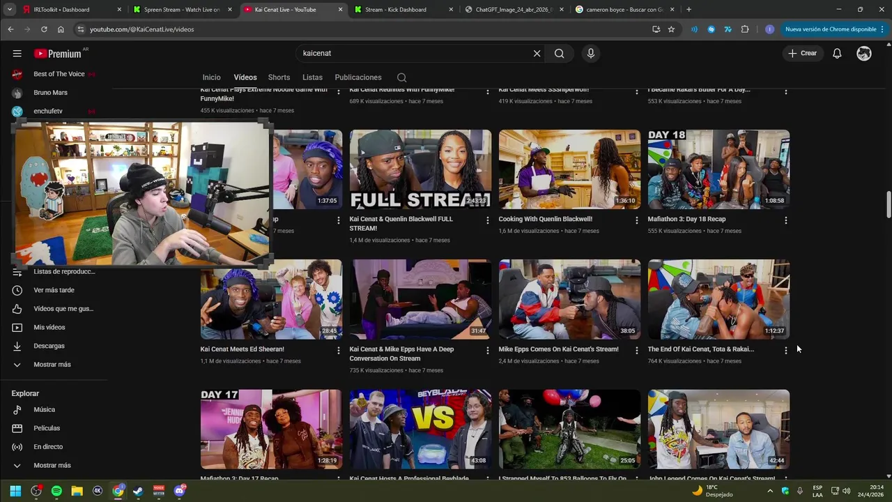
Task: Open options for Mike Epps Comes On video
Action: (637, 350)
